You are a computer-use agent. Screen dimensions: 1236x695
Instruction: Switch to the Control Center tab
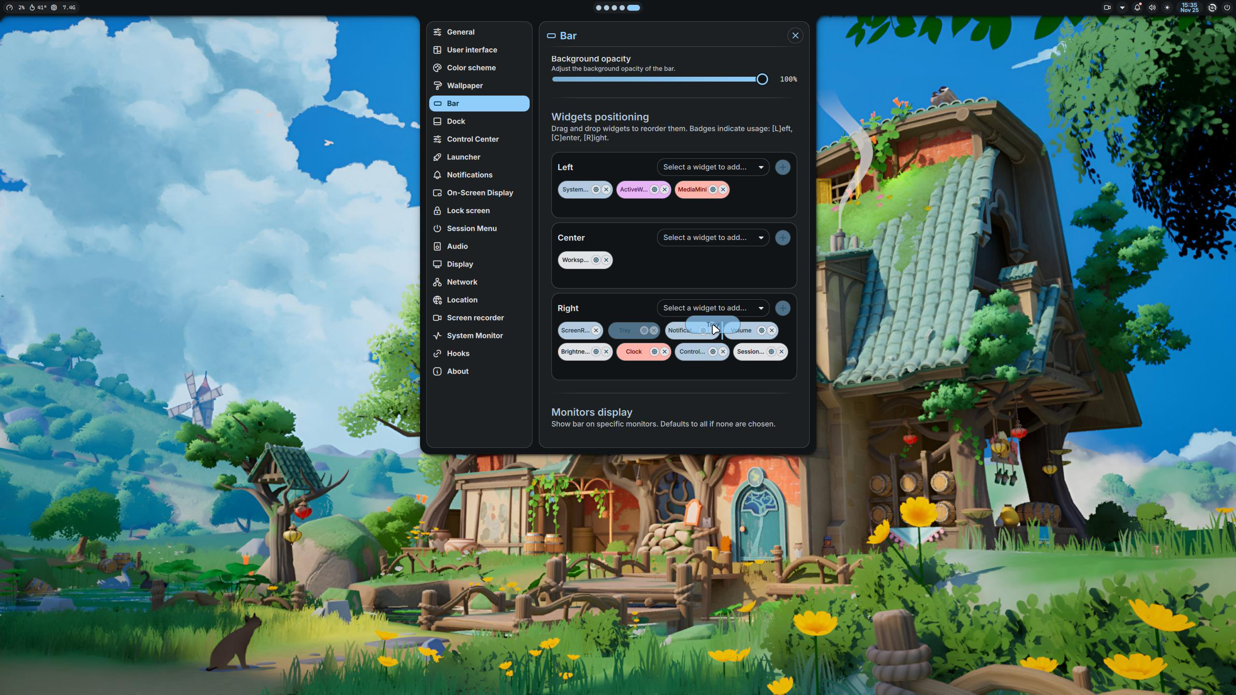pyautogui.click(x=472, y=139)
